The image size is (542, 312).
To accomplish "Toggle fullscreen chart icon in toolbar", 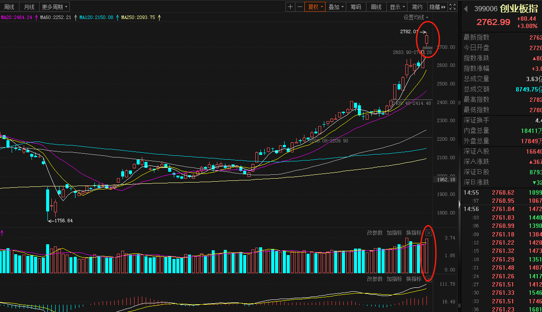I will coord(452,6).
